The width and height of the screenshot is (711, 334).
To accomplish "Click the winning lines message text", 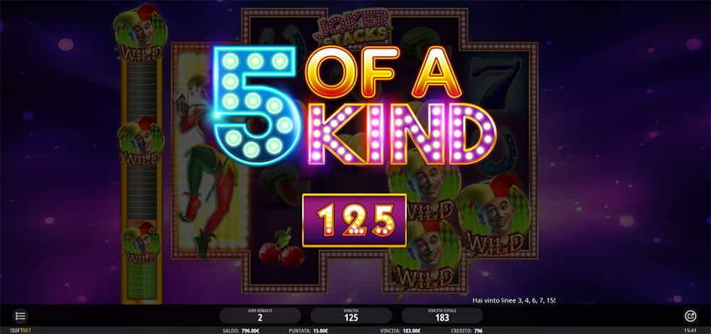I will click(514, 300).
